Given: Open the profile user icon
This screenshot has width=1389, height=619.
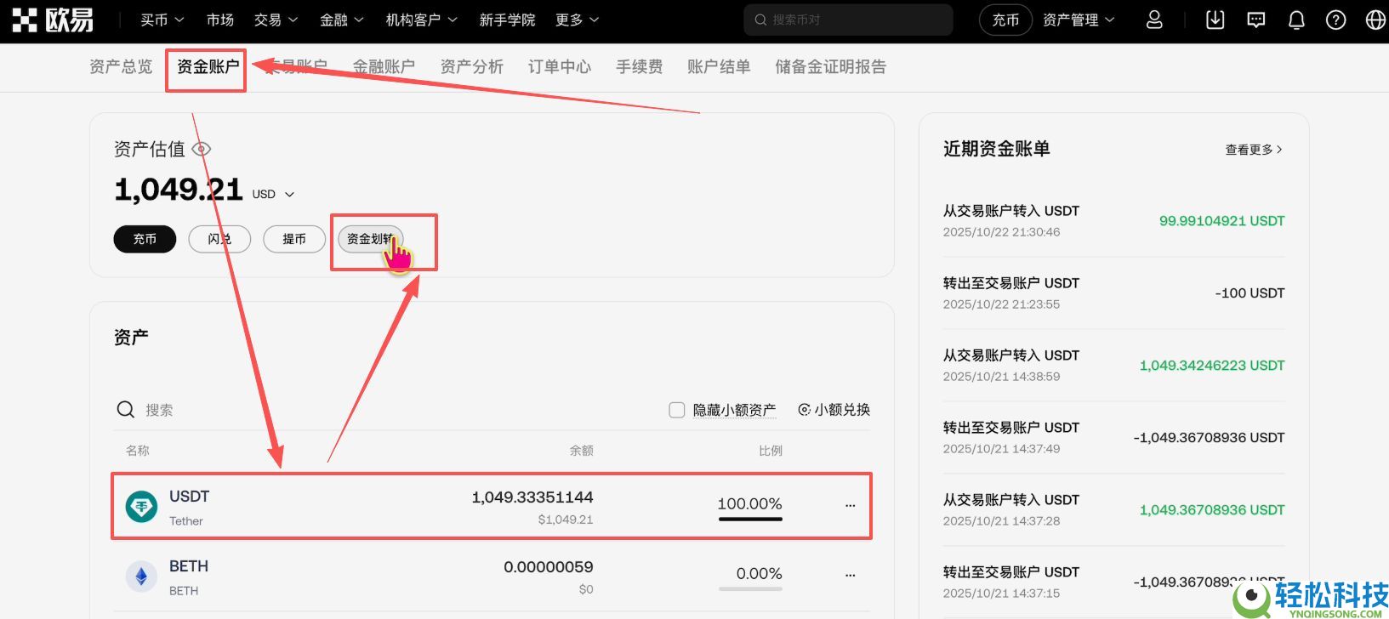Looking at the screenshot, I should (x=1154, y=20).
